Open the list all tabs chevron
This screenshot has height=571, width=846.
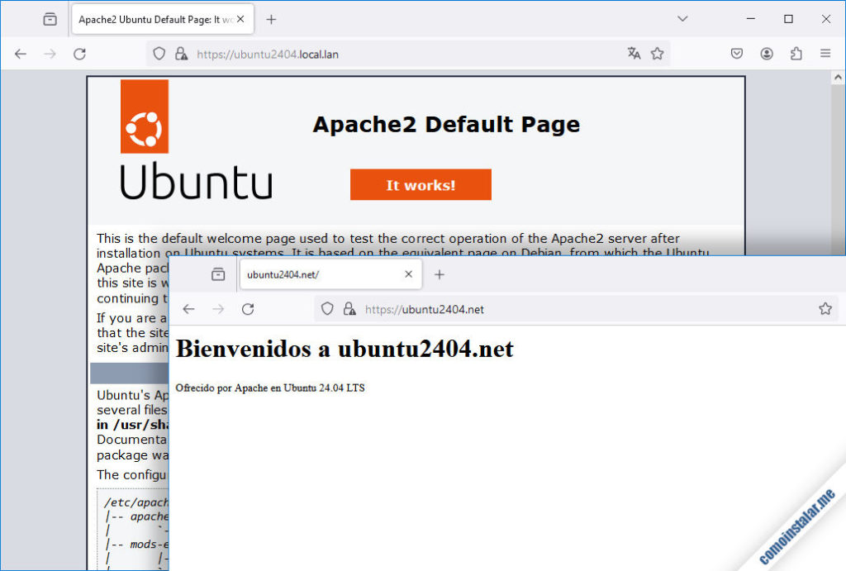pyautogui.click(x=682, y=18)
